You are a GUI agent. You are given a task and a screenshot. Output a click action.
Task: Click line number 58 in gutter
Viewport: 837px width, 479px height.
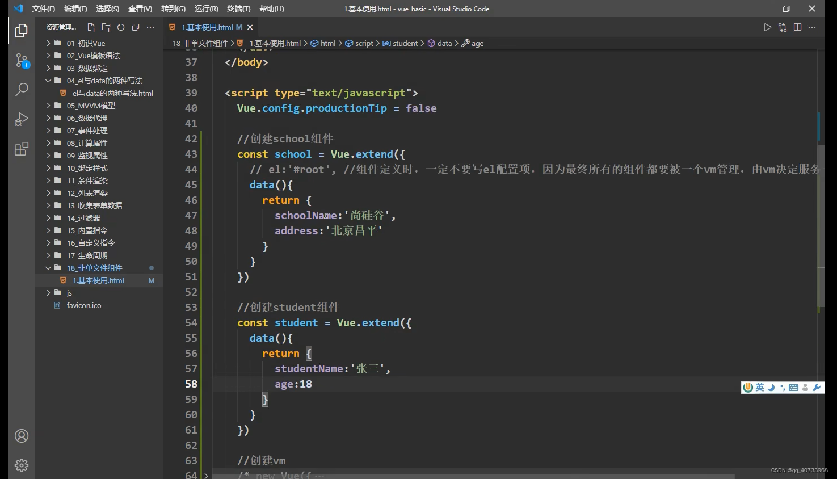pos(191,384)
